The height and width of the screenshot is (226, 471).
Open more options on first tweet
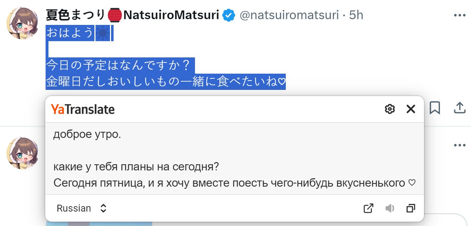click(x=459, y=16)
